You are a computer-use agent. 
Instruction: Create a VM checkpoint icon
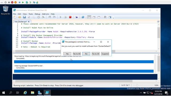27,2
